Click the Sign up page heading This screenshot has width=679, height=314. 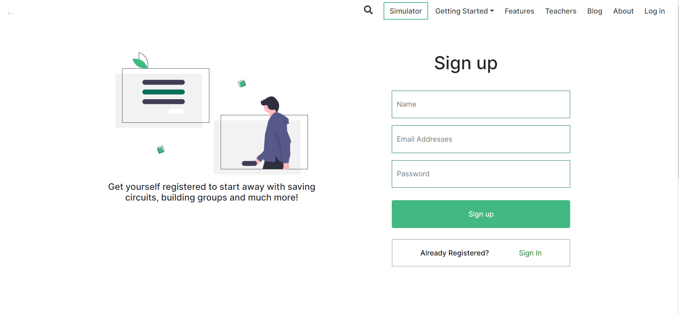click(466, 63)
